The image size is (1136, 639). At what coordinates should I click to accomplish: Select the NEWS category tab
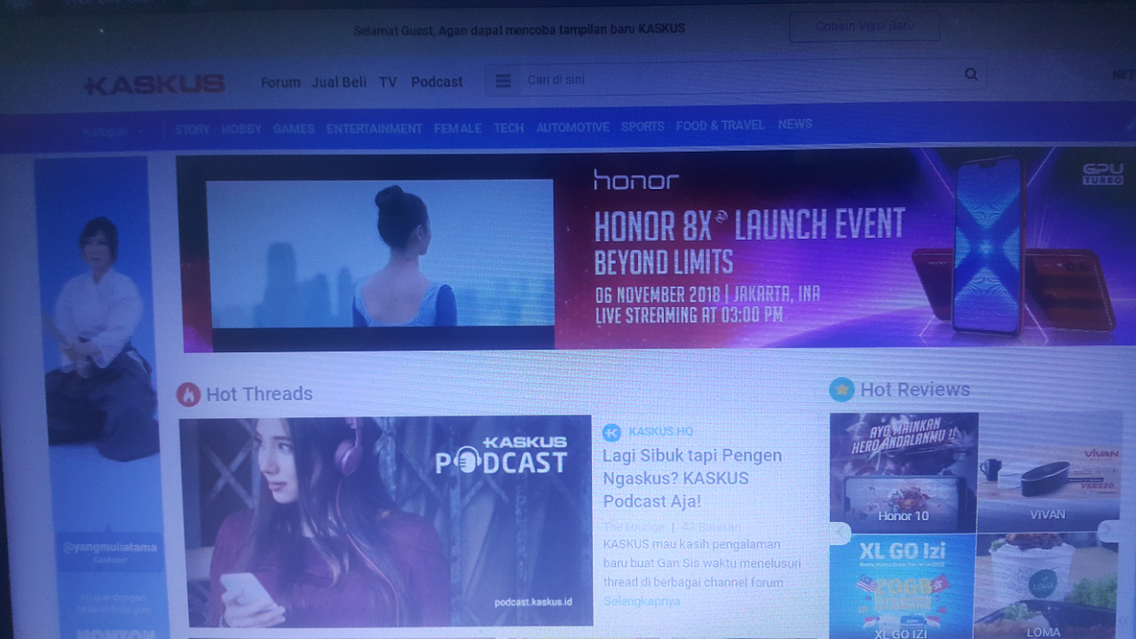[x=795, y=124]
